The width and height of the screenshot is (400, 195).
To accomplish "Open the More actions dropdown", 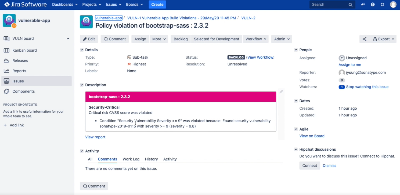I will click(x=159, y=39).
